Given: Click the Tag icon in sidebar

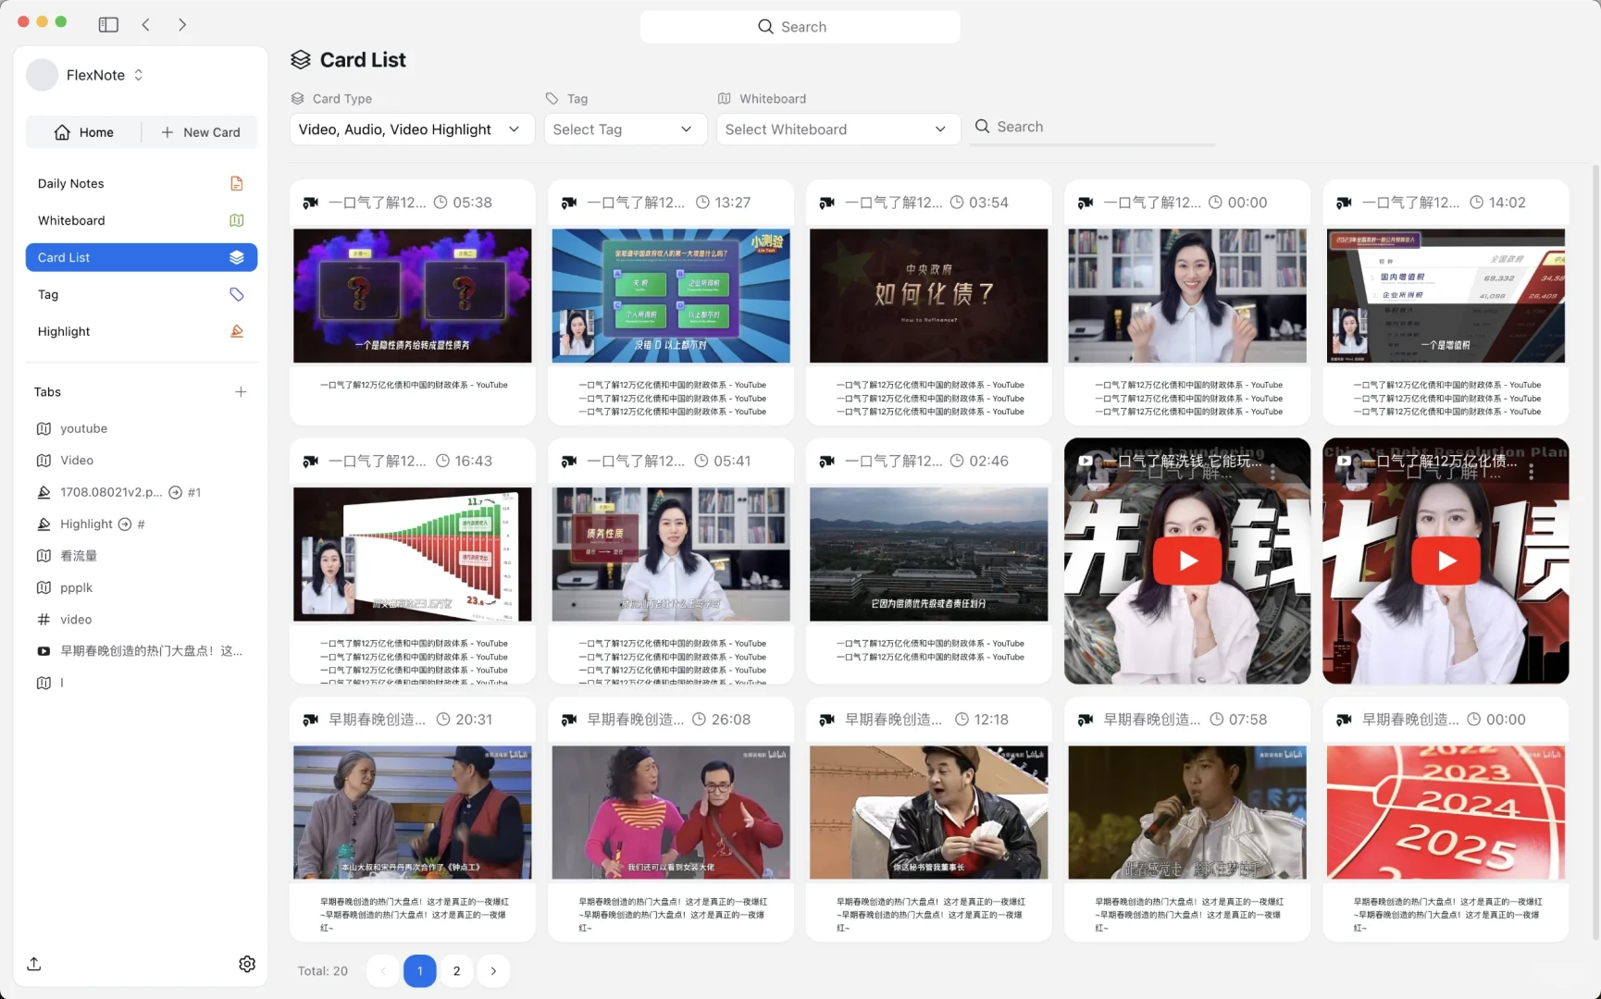Looking at the screenshot, I should [237, 294].
